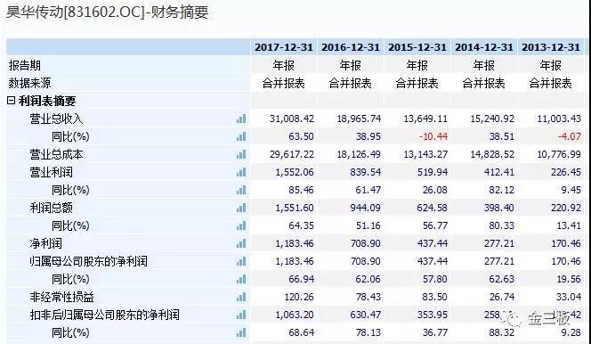
Task: Select total cost value 29,617.22
Action: click(x=292, y=154)
